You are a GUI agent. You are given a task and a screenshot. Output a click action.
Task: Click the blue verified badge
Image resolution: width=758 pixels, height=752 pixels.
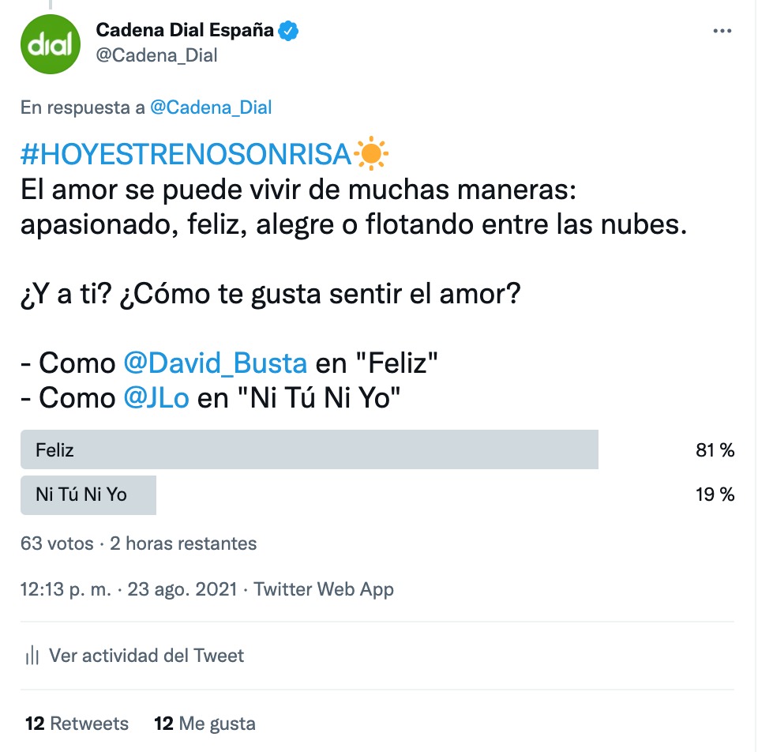(289, 32)
